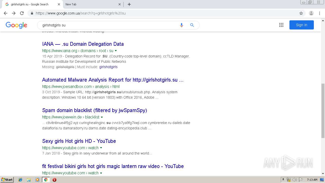This screenshot has height=183, width=325.
Task: Click joewein.de blacklist URL text
Action: pos(71,117)
